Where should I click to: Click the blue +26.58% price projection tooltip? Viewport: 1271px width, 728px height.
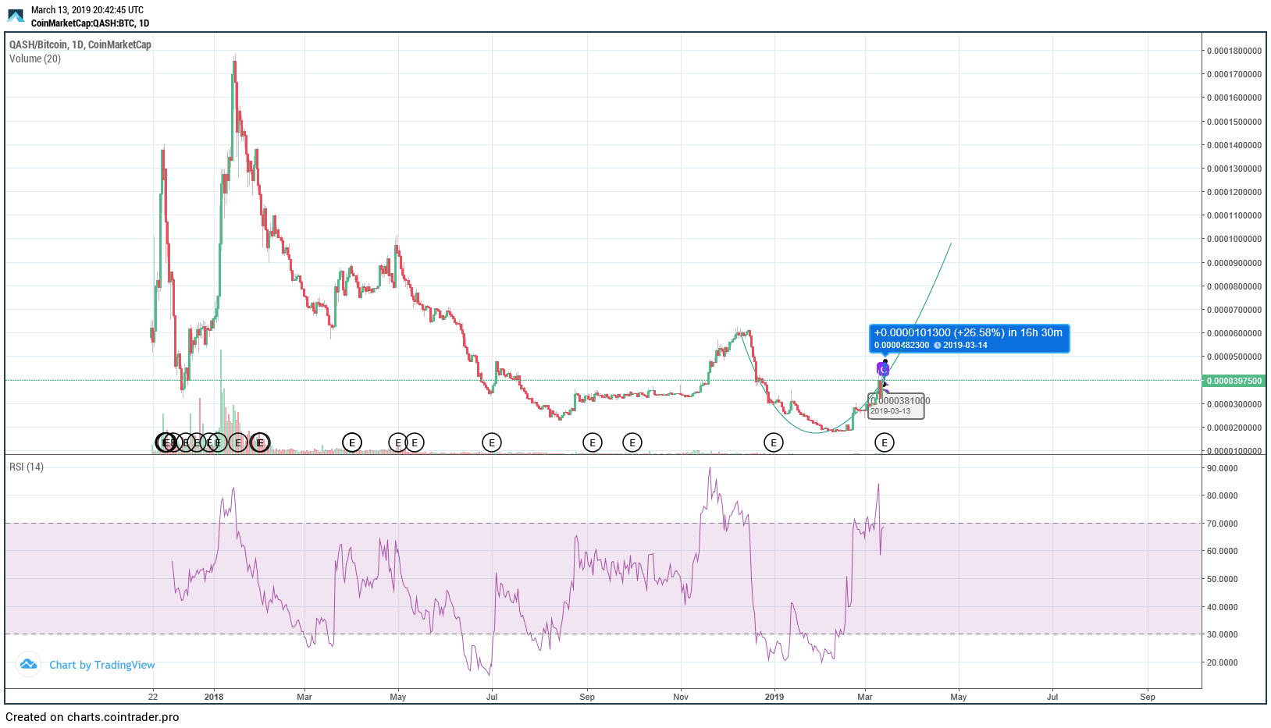968,339
